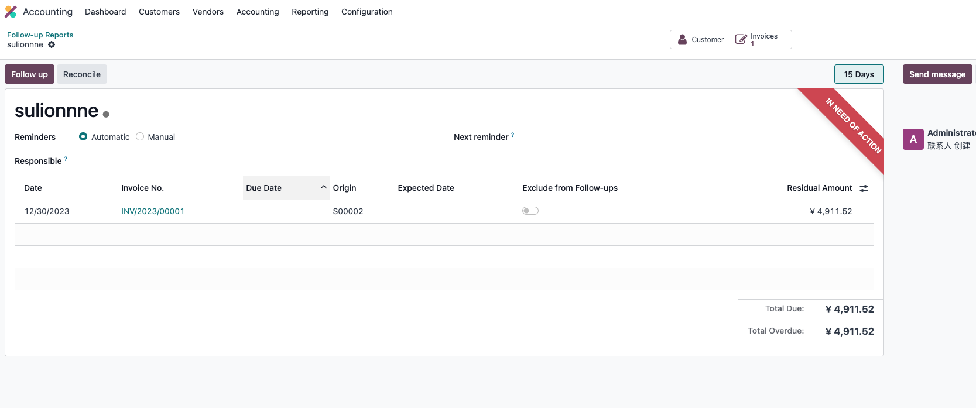This screenshot has height=408, width=976.
Task: Open the Configuration menu
Action: pyautogui.click(x=367, y=12)
